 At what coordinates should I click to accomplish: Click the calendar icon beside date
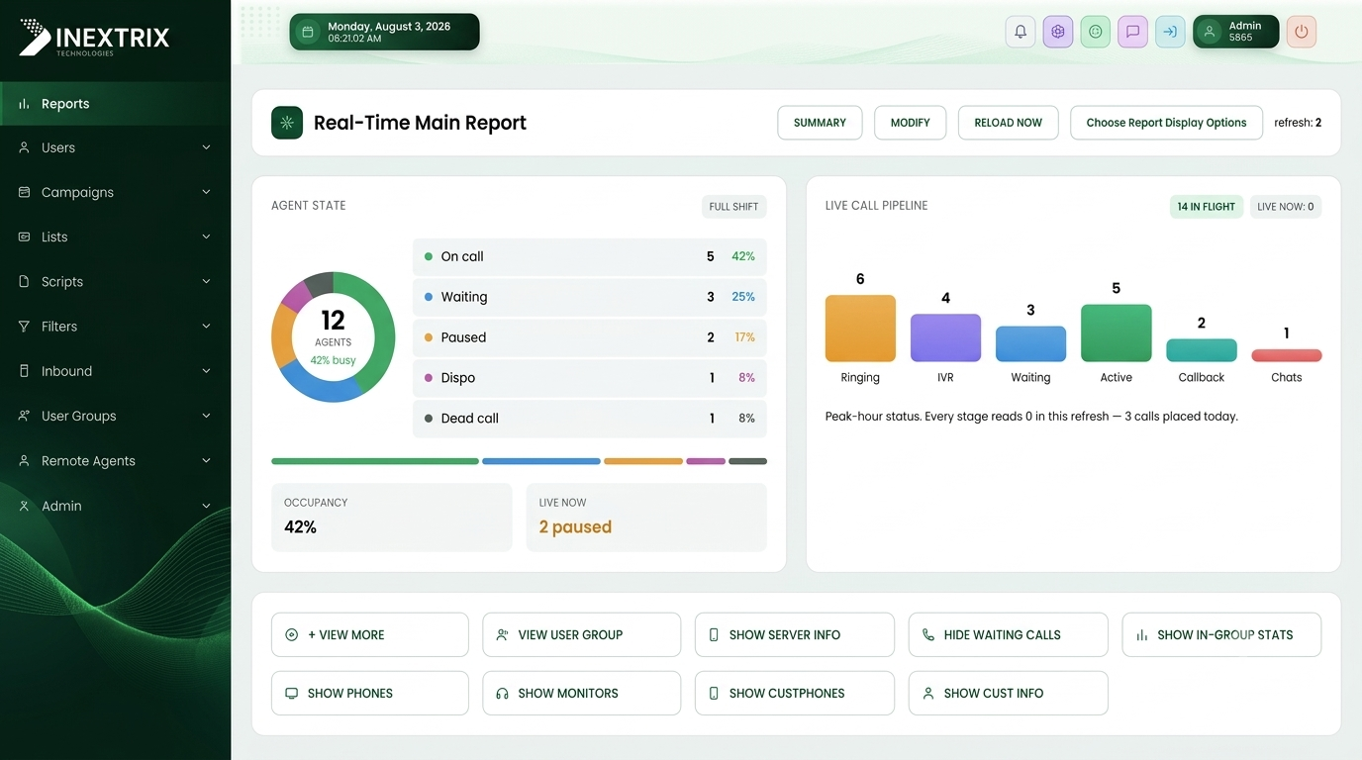(x=308, y=33)
